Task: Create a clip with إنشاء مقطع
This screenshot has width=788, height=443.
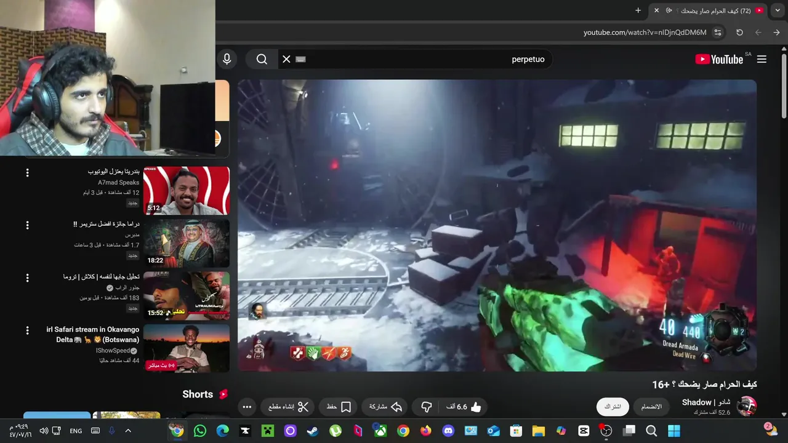Action: point(288,407)
